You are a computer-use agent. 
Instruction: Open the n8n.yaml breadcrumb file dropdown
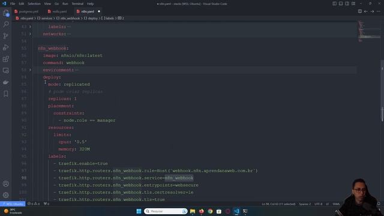pyautogui.click(x=25, y=18)
